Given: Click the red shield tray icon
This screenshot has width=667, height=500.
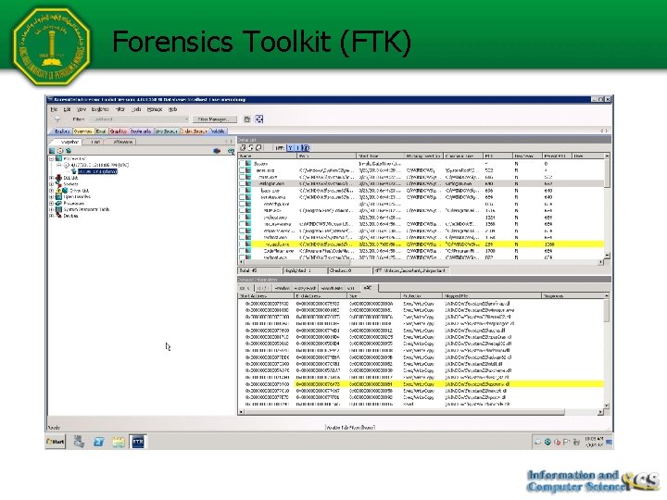Looking at the screenshot, I should (557, 443).
